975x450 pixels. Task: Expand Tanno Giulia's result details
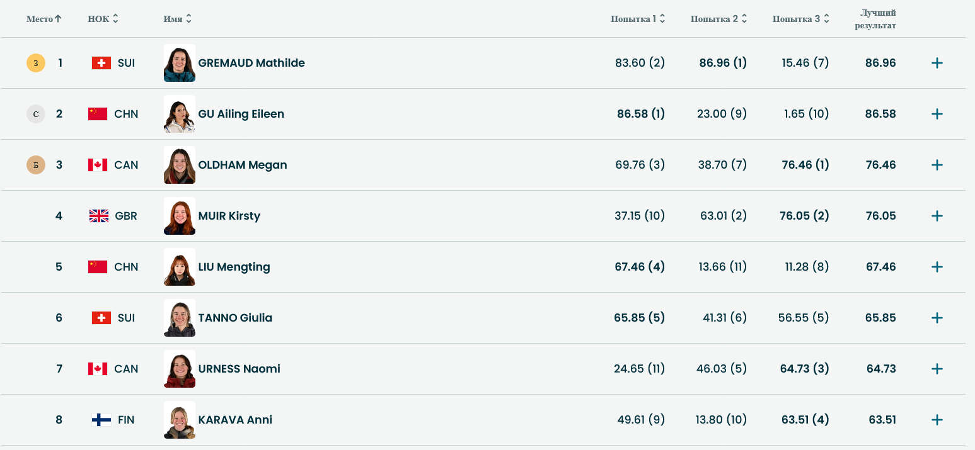[x=937, y=318]
